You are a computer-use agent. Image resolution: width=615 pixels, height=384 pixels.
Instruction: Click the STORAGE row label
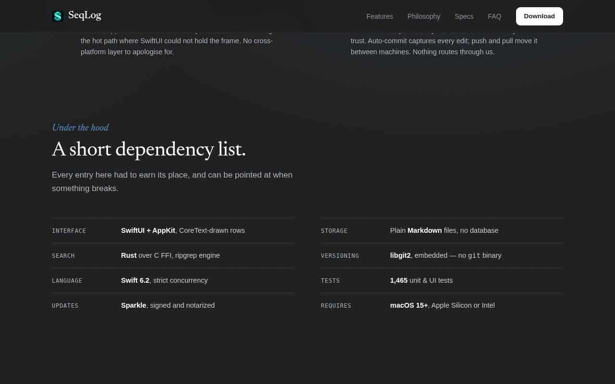[334, 231]
